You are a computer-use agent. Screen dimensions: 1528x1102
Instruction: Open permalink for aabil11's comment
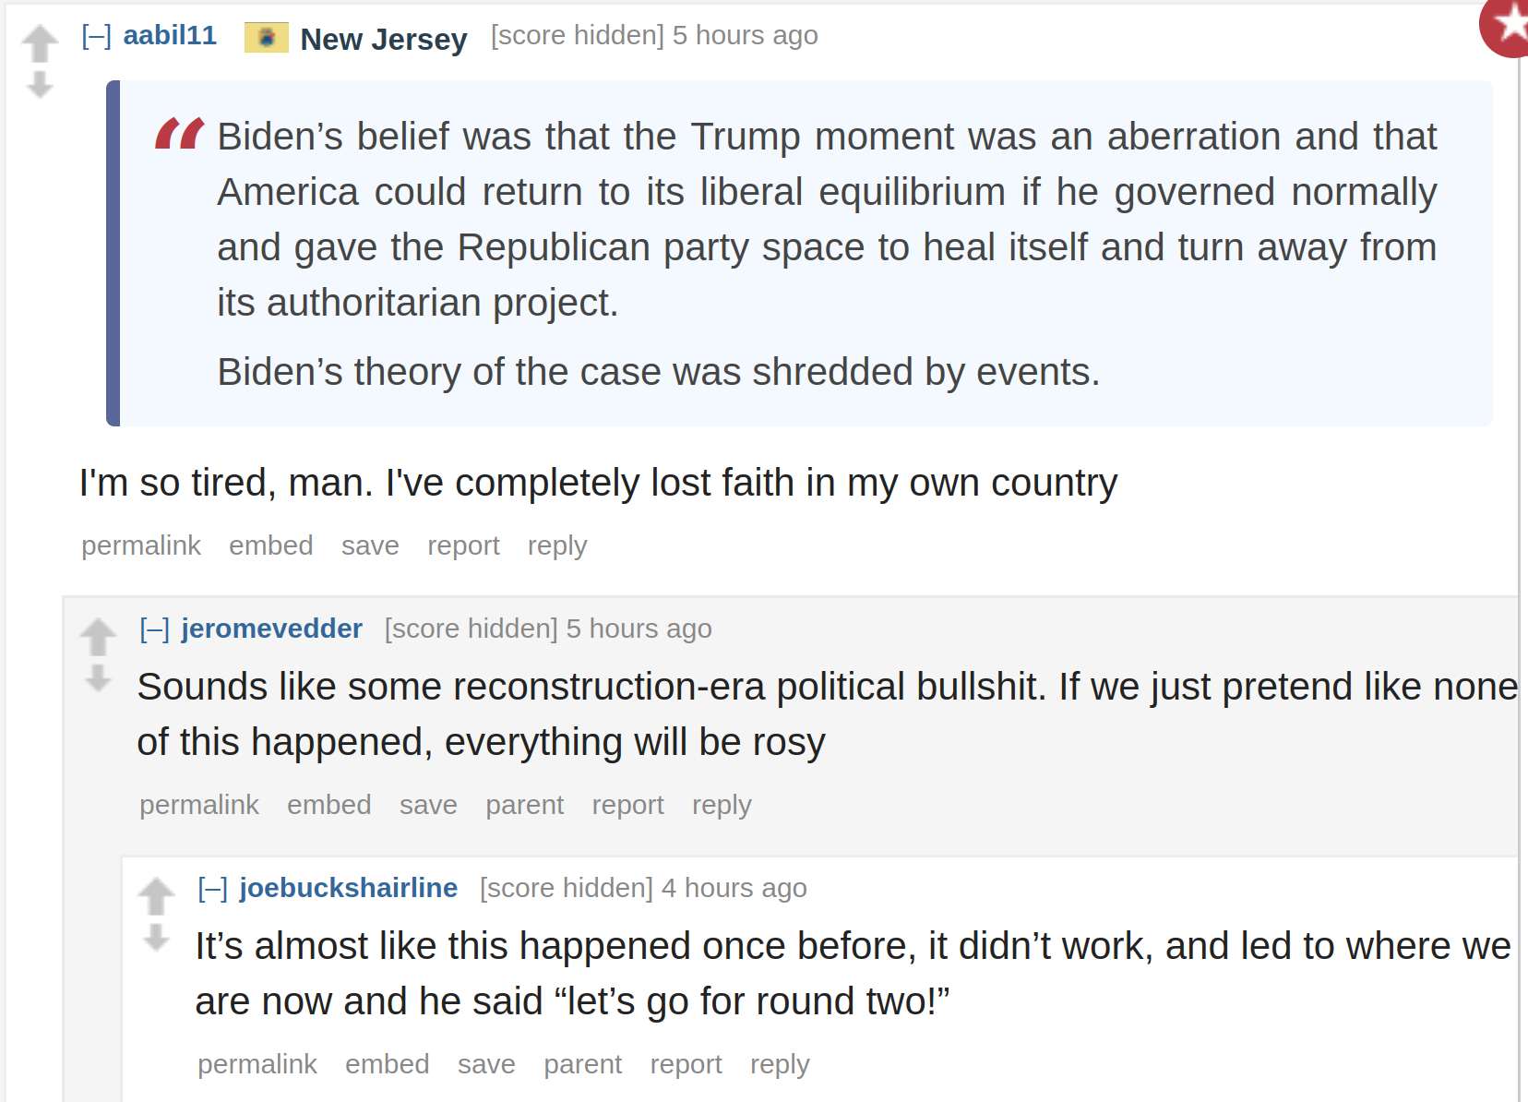coord(141,545)
